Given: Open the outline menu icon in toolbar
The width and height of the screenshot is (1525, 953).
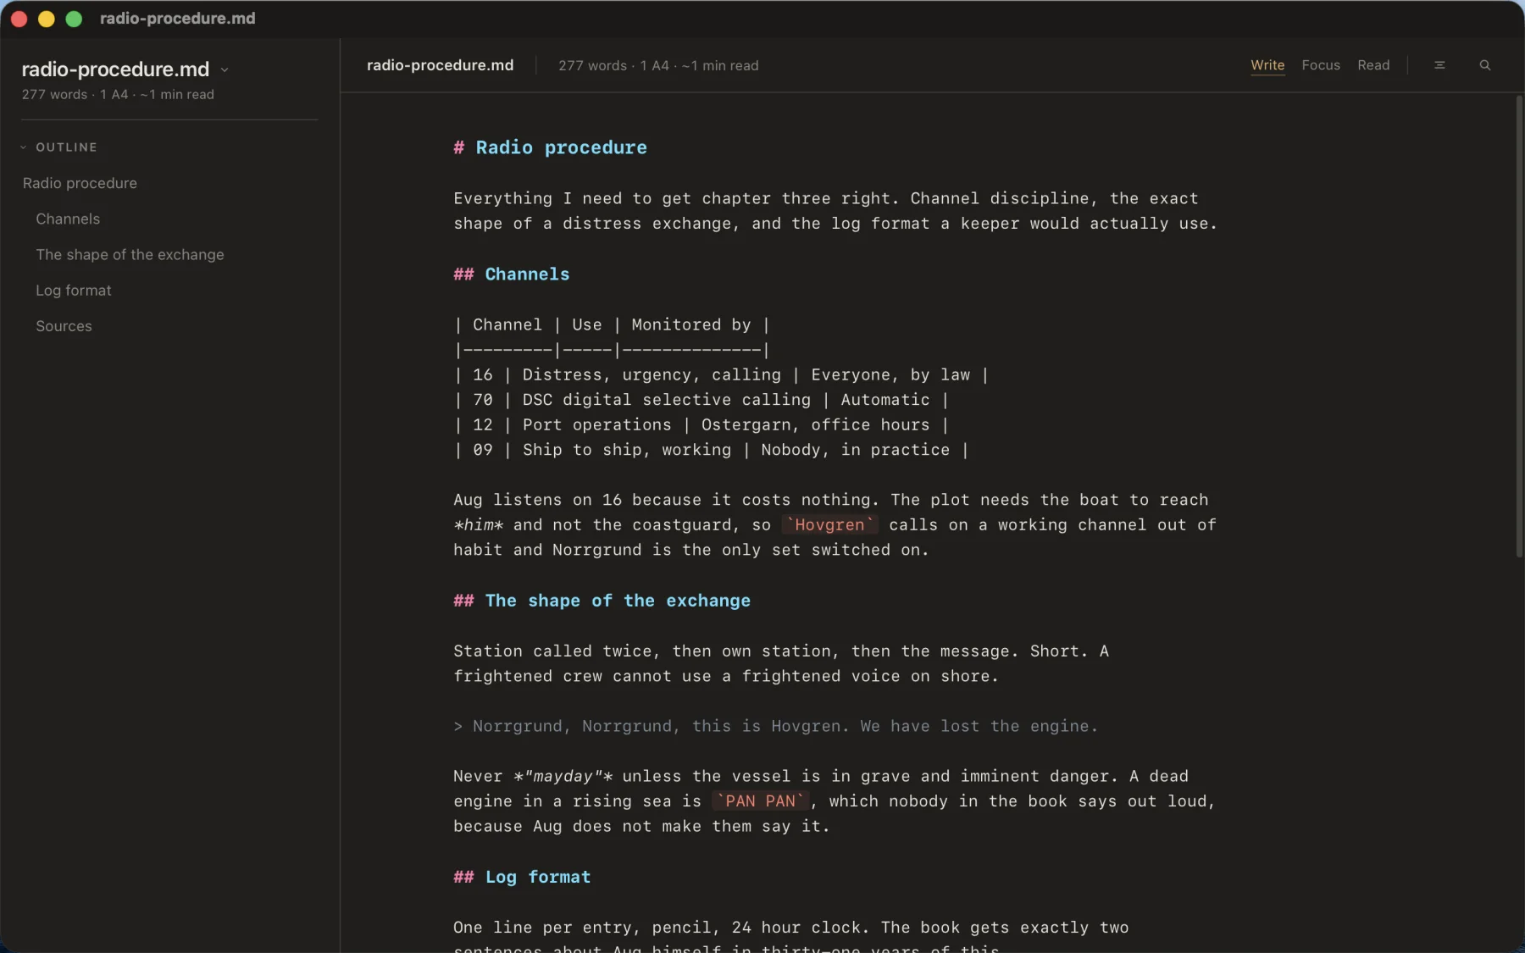Looking at the screenshot, I should [x=1439, y=65].
